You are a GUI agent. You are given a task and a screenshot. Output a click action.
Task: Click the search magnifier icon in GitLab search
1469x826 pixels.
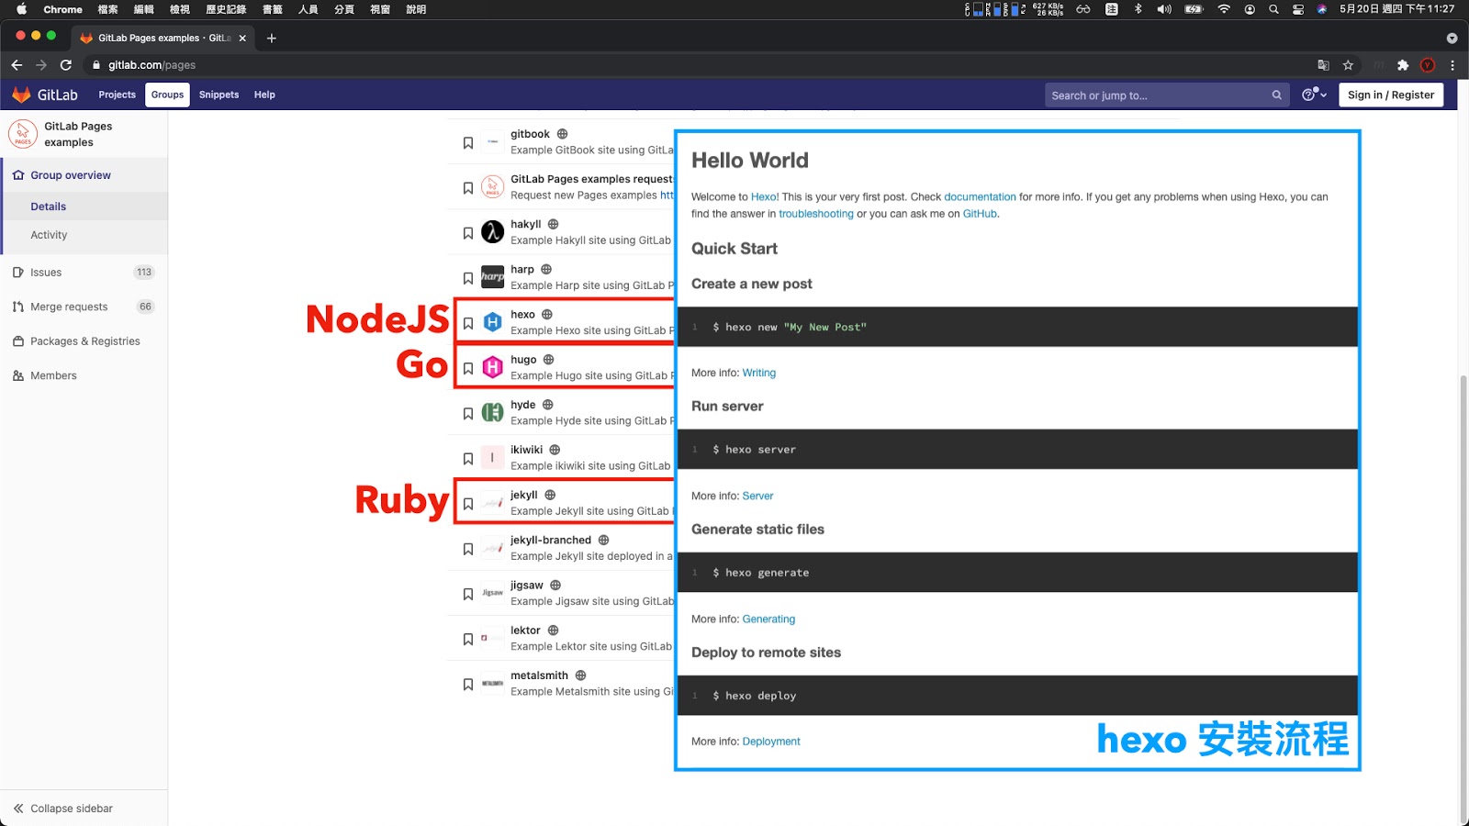pyautogui.click(x=1276, y=95)
